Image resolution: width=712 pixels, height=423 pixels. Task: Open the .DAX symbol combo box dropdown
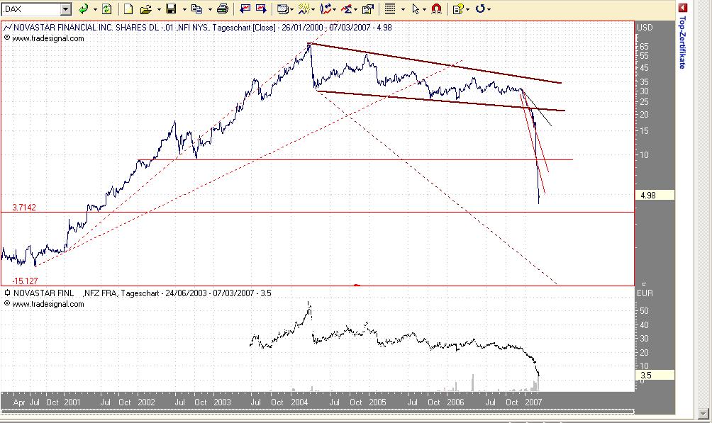click(66, 9)
